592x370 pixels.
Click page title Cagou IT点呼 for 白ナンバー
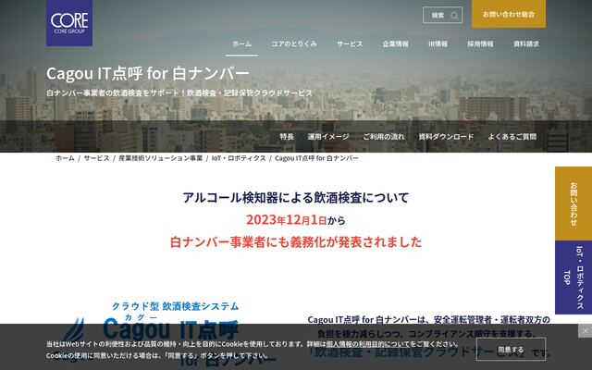(148, 73)
